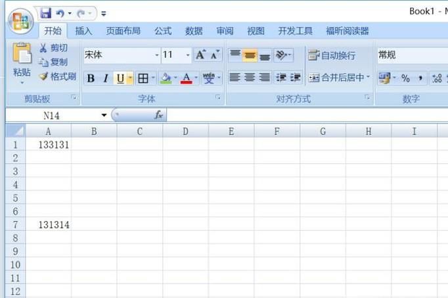Toggle 自动换行 wrap text
Screen dimensions: 448x298
[x=332, y=55]
